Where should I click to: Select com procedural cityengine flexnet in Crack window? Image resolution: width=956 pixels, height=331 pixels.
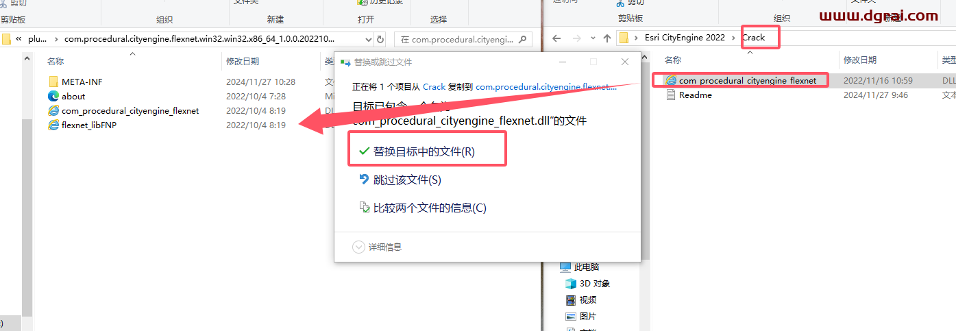point(741,80)
